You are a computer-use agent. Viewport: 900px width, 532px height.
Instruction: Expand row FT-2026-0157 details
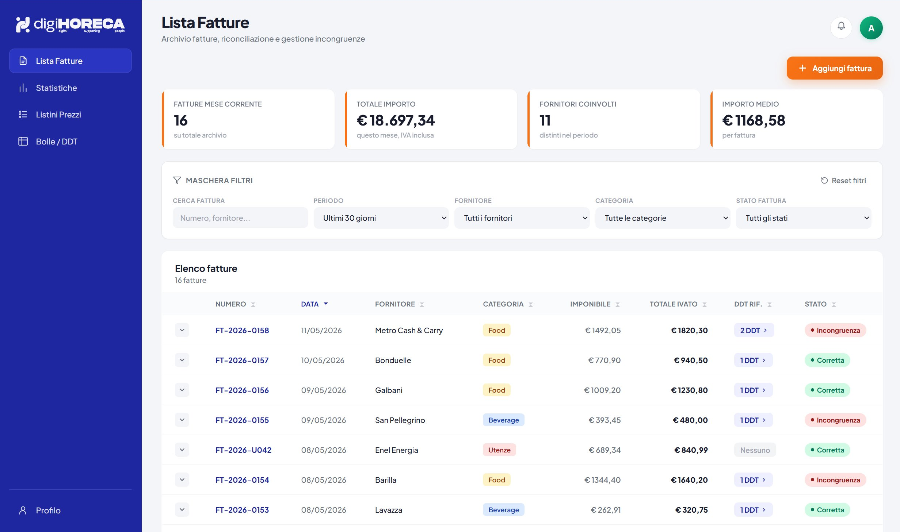pyautogui.click(x=182, y=360)
